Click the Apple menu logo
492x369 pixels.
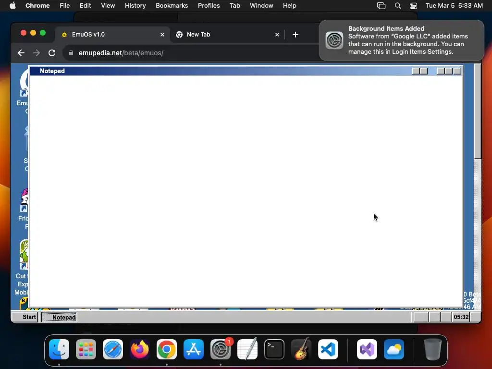pyautogui.click(x=12, y=5)
